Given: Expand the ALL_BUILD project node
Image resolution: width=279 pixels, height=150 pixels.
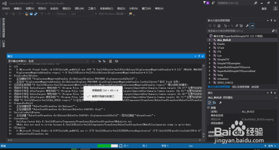Looking at the screenshot, I should click(210, 40).
